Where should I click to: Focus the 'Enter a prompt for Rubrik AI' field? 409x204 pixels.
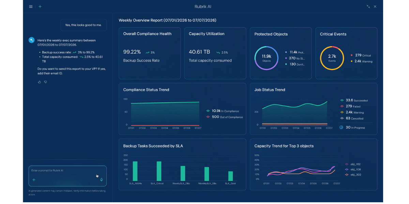pos(67,176)
